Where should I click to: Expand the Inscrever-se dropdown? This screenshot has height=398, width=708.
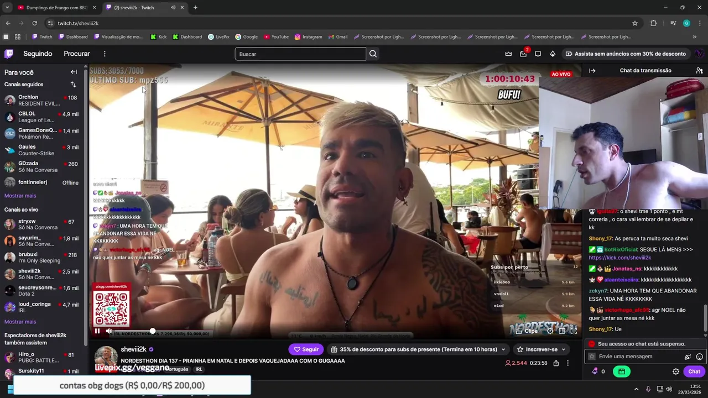click(x=542, y=349)
